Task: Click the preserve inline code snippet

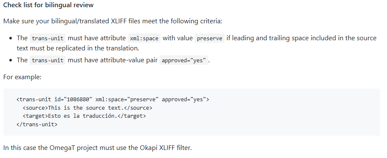Action: coord(209,38)
